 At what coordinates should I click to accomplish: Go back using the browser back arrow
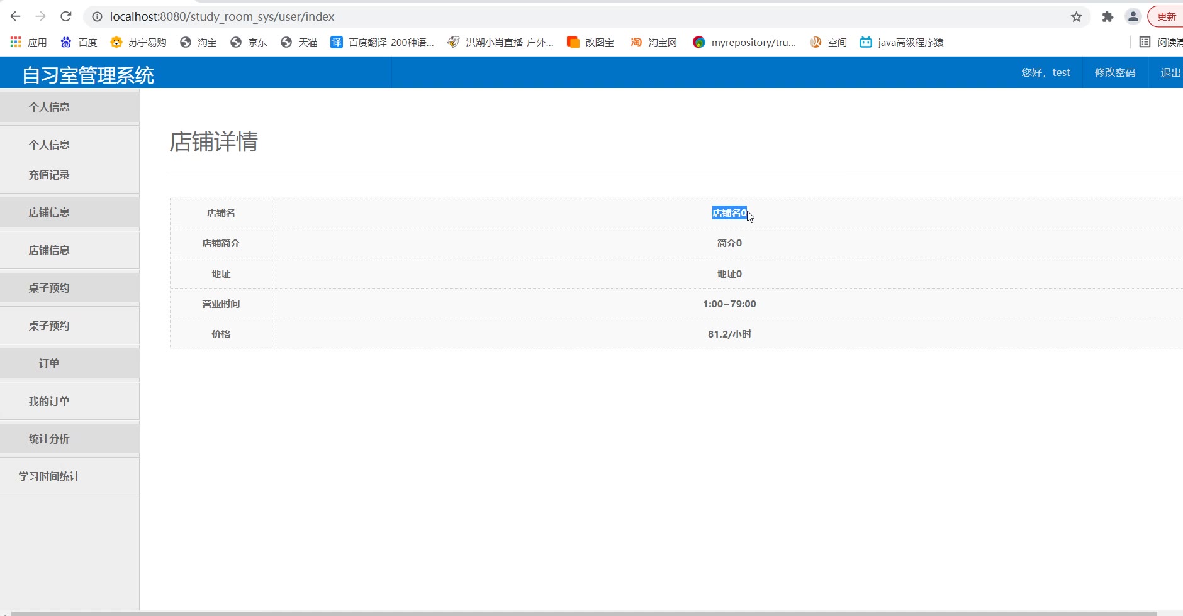[x=16, y=16]
